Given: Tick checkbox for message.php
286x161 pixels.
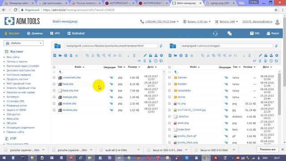Looking at the screenshot, I should point(54,97).
